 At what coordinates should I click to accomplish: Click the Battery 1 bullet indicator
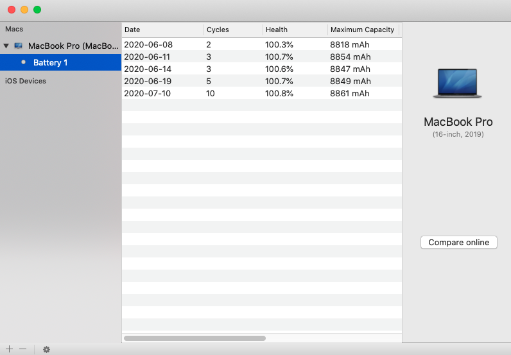point(23,62)
